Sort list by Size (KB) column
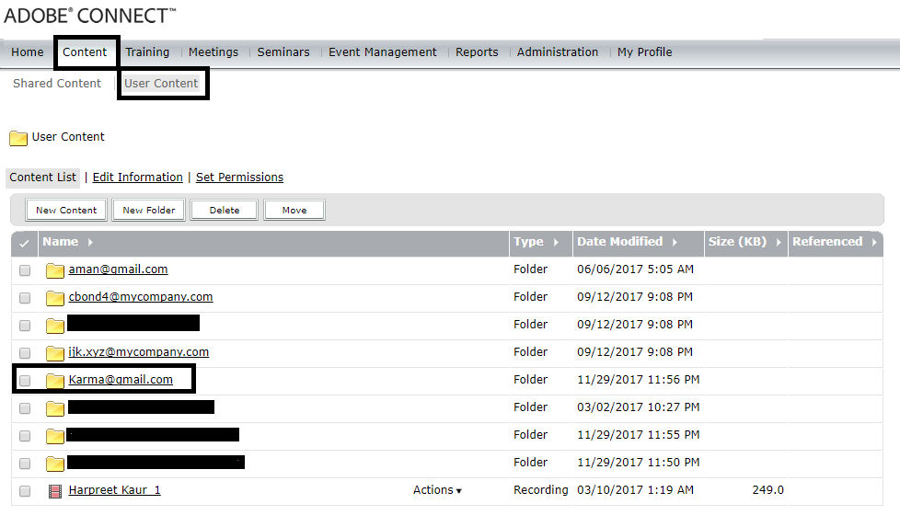 [x=744, y=242]
